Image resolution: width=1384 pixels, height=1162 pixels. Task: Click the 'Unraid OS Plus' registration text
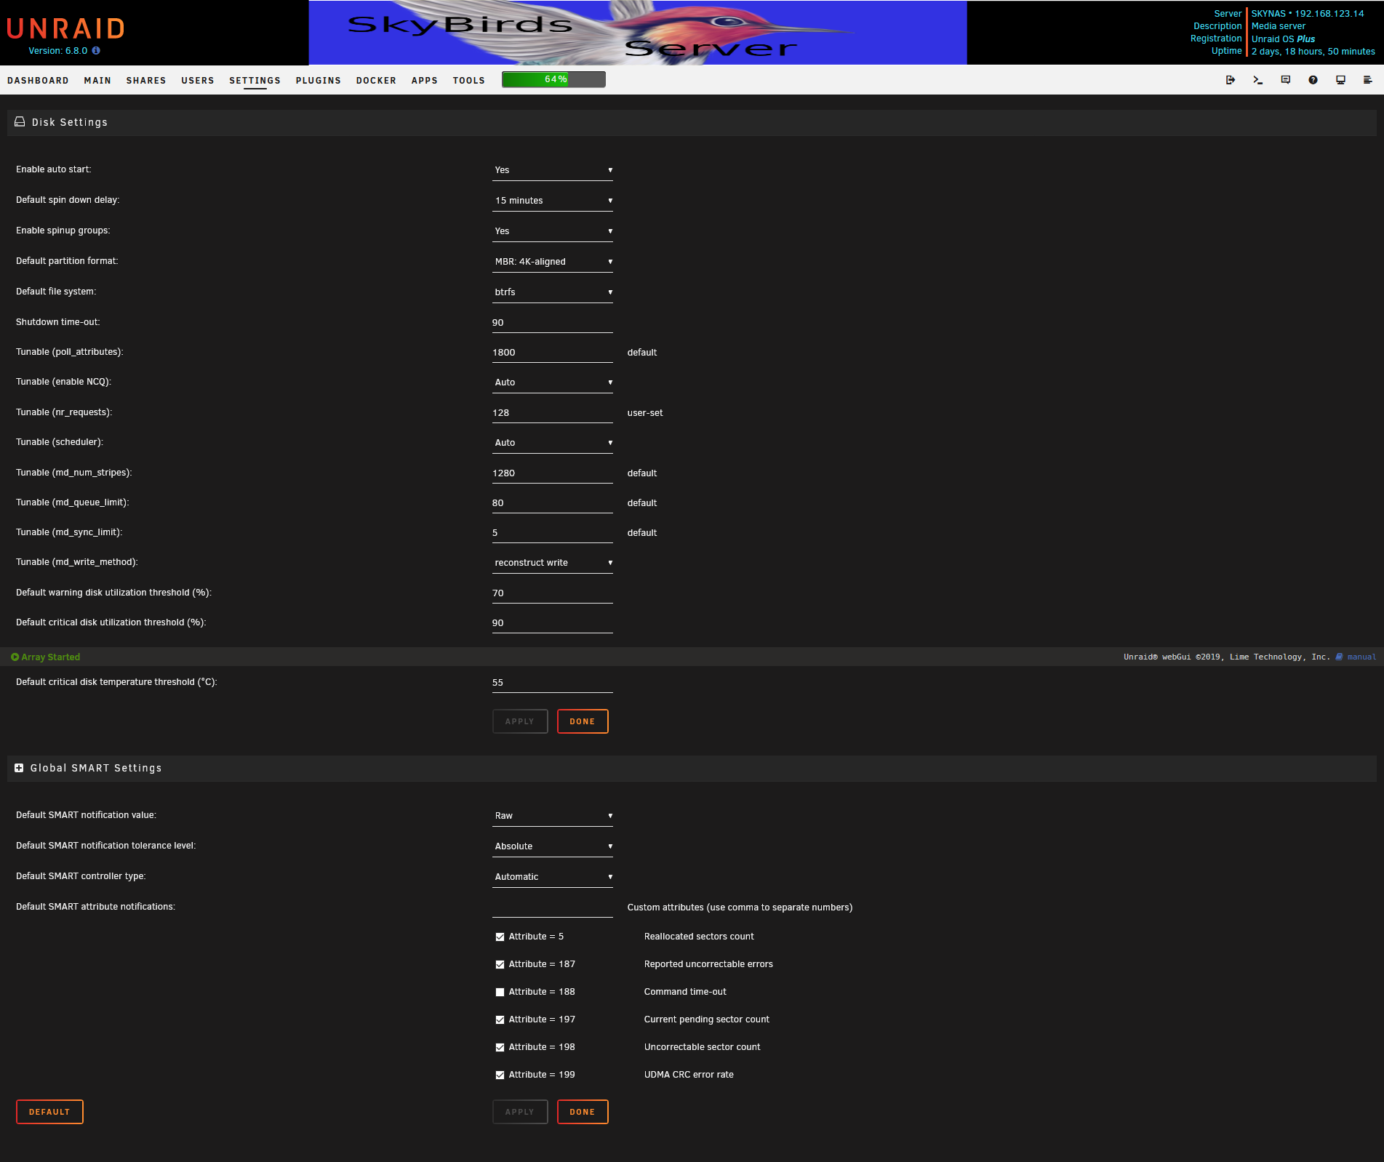coord(1283,39)
